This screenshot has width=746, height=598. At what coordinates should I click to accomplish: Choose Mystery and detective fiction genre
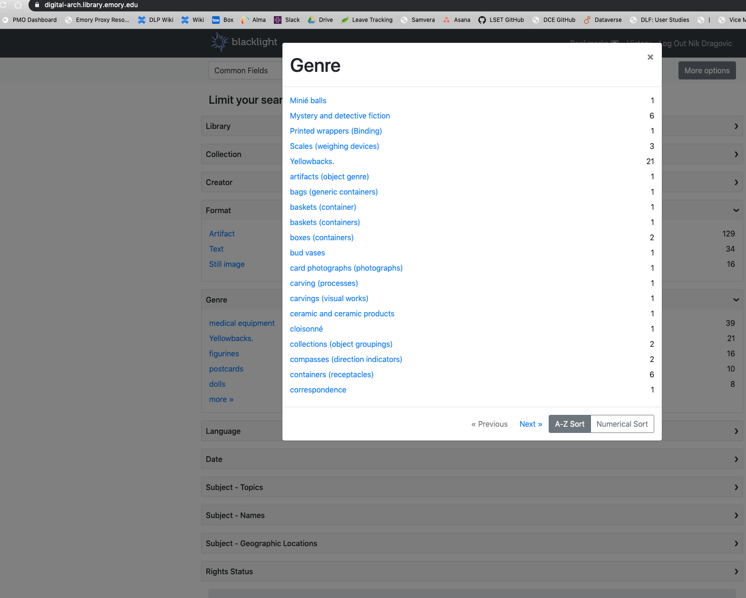(340, 116)
